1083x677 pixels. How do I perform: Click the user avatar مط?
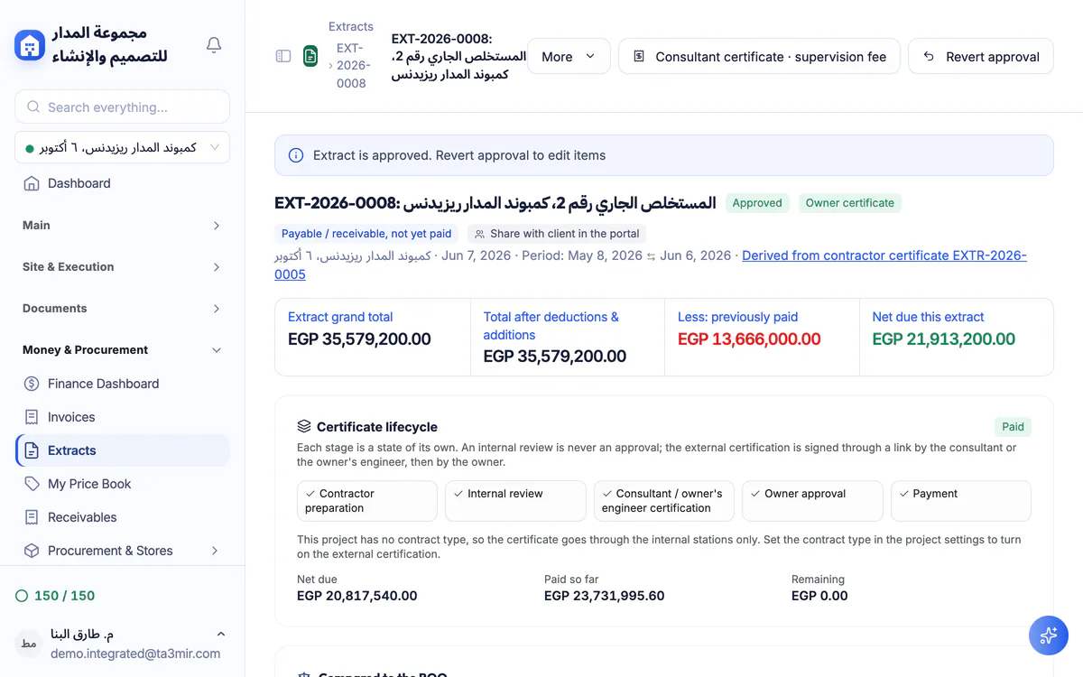pos(29,643)
